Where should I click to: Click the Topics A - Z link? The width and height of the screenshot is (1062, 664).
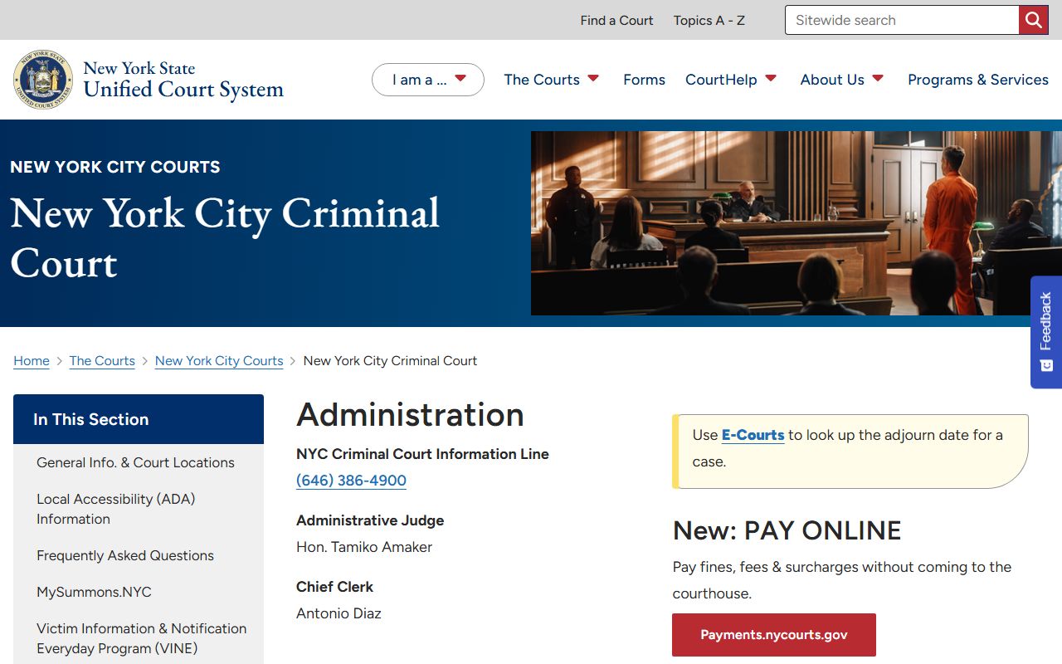tap(709, 20)
